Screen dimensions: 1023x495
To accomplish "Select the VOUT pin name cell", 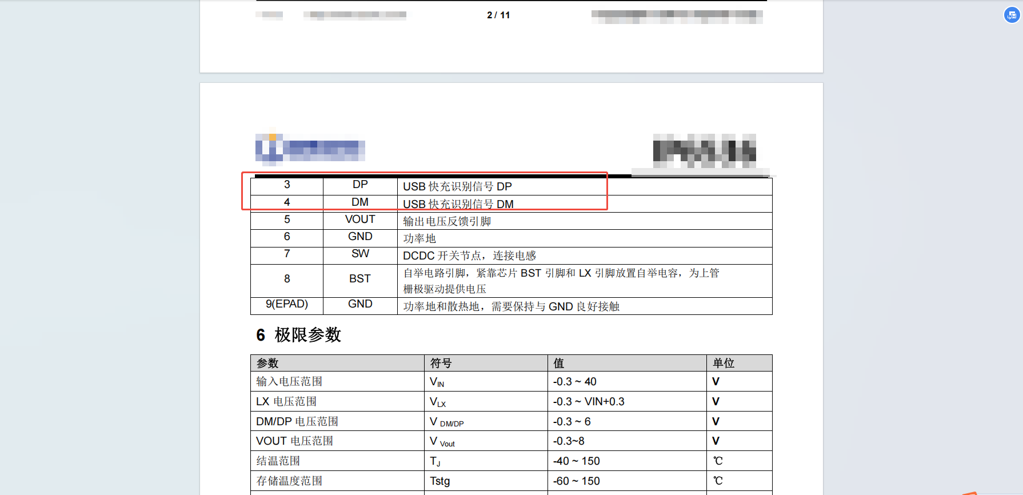I will [360, 219].
